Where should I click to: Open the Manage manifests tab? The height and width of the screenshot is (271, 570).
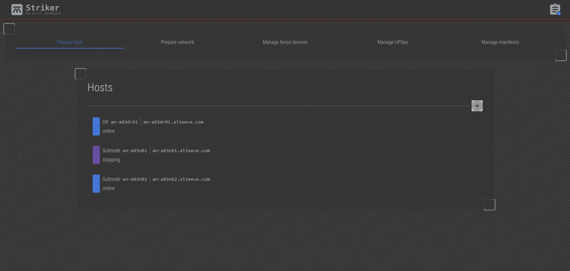pos(500,42)
